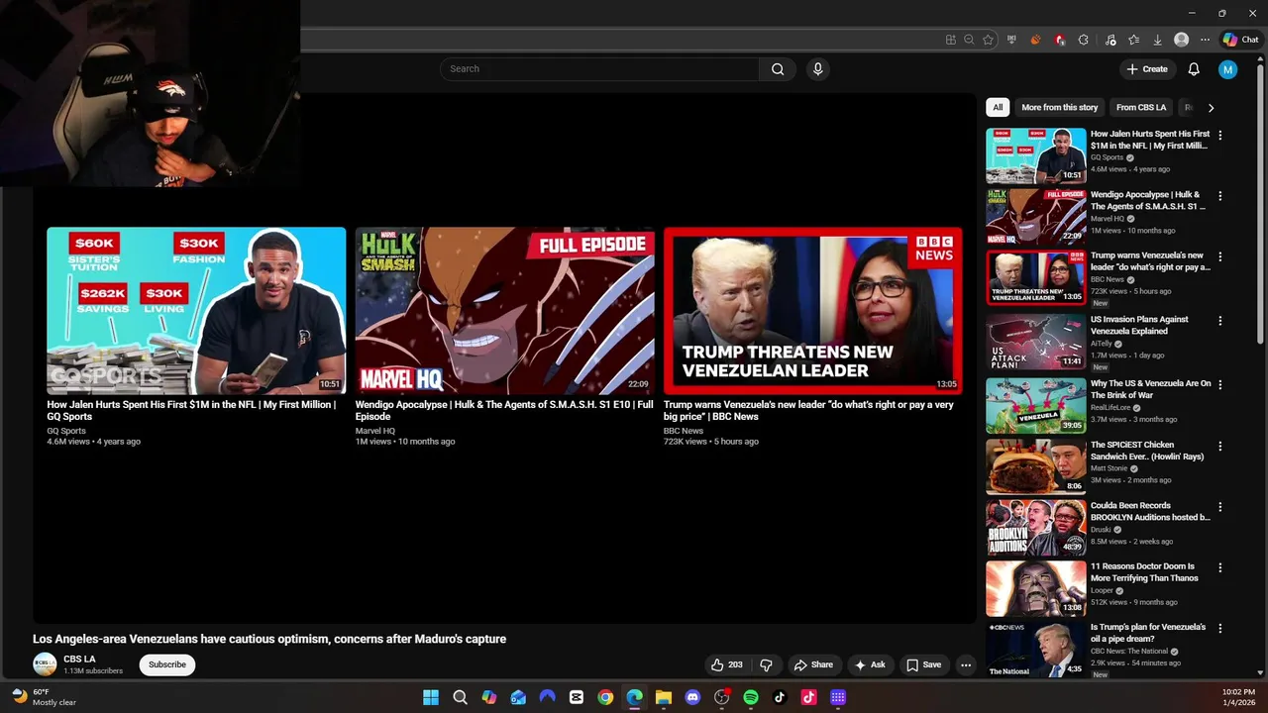Like the video with 203 likes
This screenshot has height=713, width=1268.
[x=726, y=664]
